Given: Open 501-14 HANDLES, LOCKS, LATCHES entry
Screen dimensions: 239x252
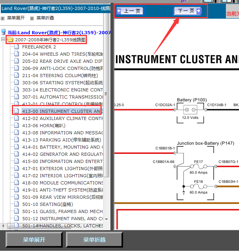Looking at the screenshot, I should tap(62, 226).
